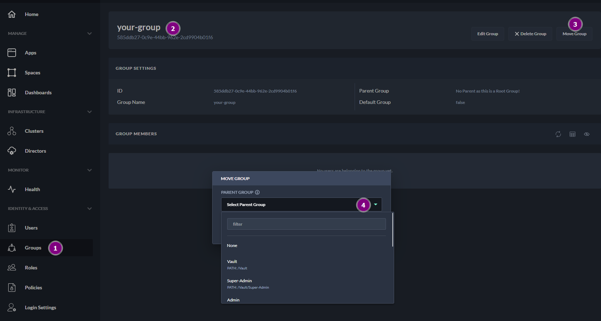Viewport: 601px width, 321px height.
Task: Click the Spaces icon
Action: pos(12,73)
